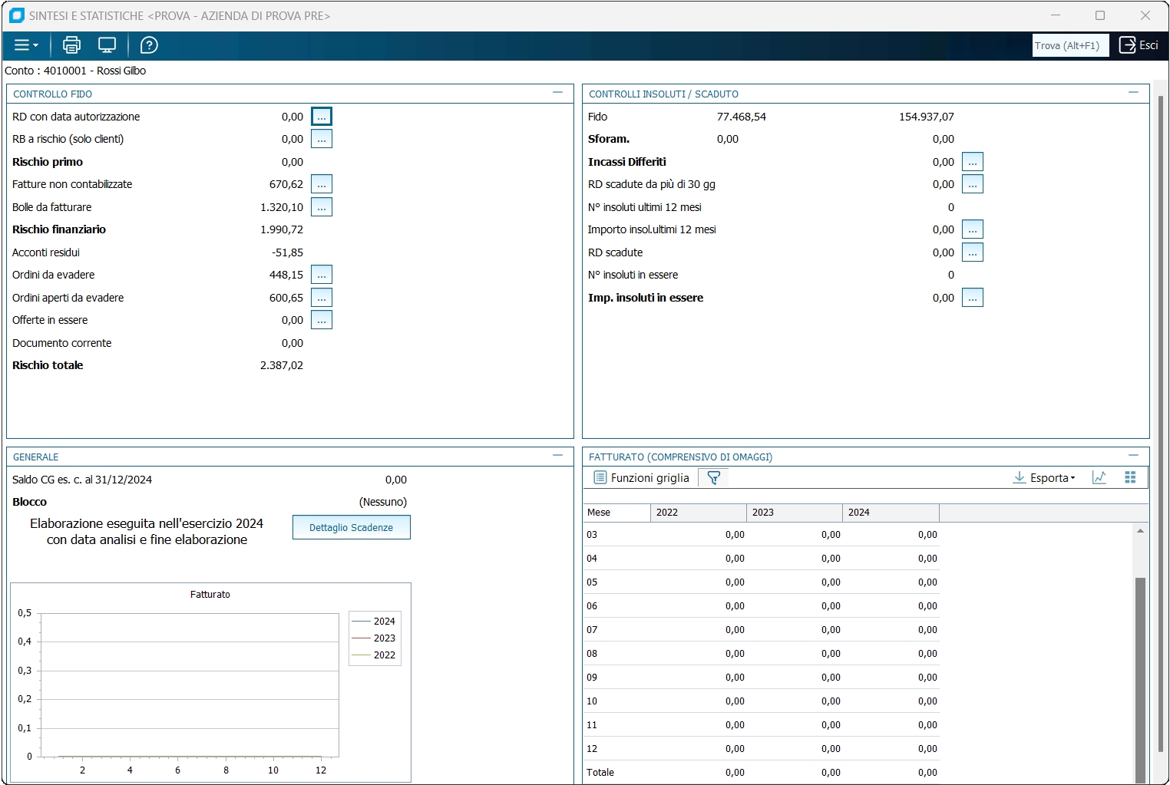Click the Trova search field

point(1070,46)
